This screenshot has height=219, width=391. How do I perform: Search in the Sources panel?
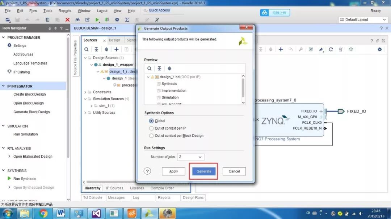pyautogui.click(x=86, y=49)
